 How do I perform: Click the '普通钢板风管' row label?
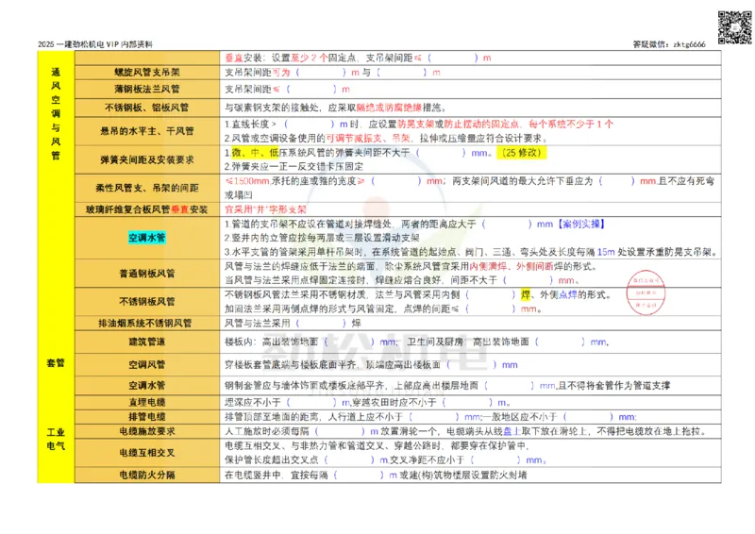pos(147,274)
